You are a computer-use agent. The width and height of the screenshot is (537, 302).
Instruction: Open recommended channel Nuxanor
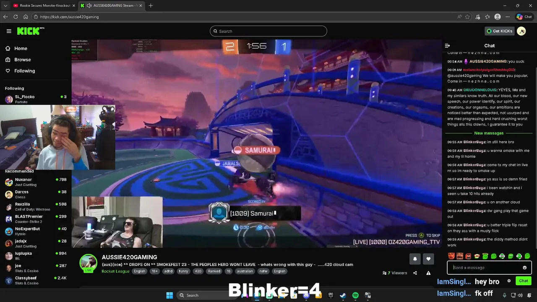pyautogui.click(x=36, y=182)
